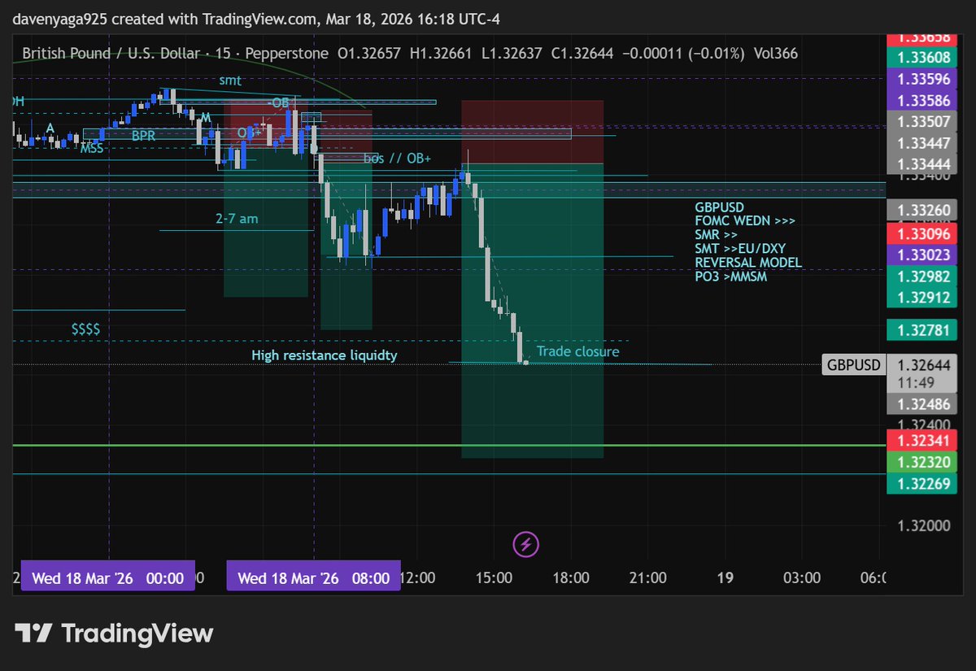Select the smt annotation near chart top
Screen dimensions: 976x671
pyautogui.click(x=230, y=81)
